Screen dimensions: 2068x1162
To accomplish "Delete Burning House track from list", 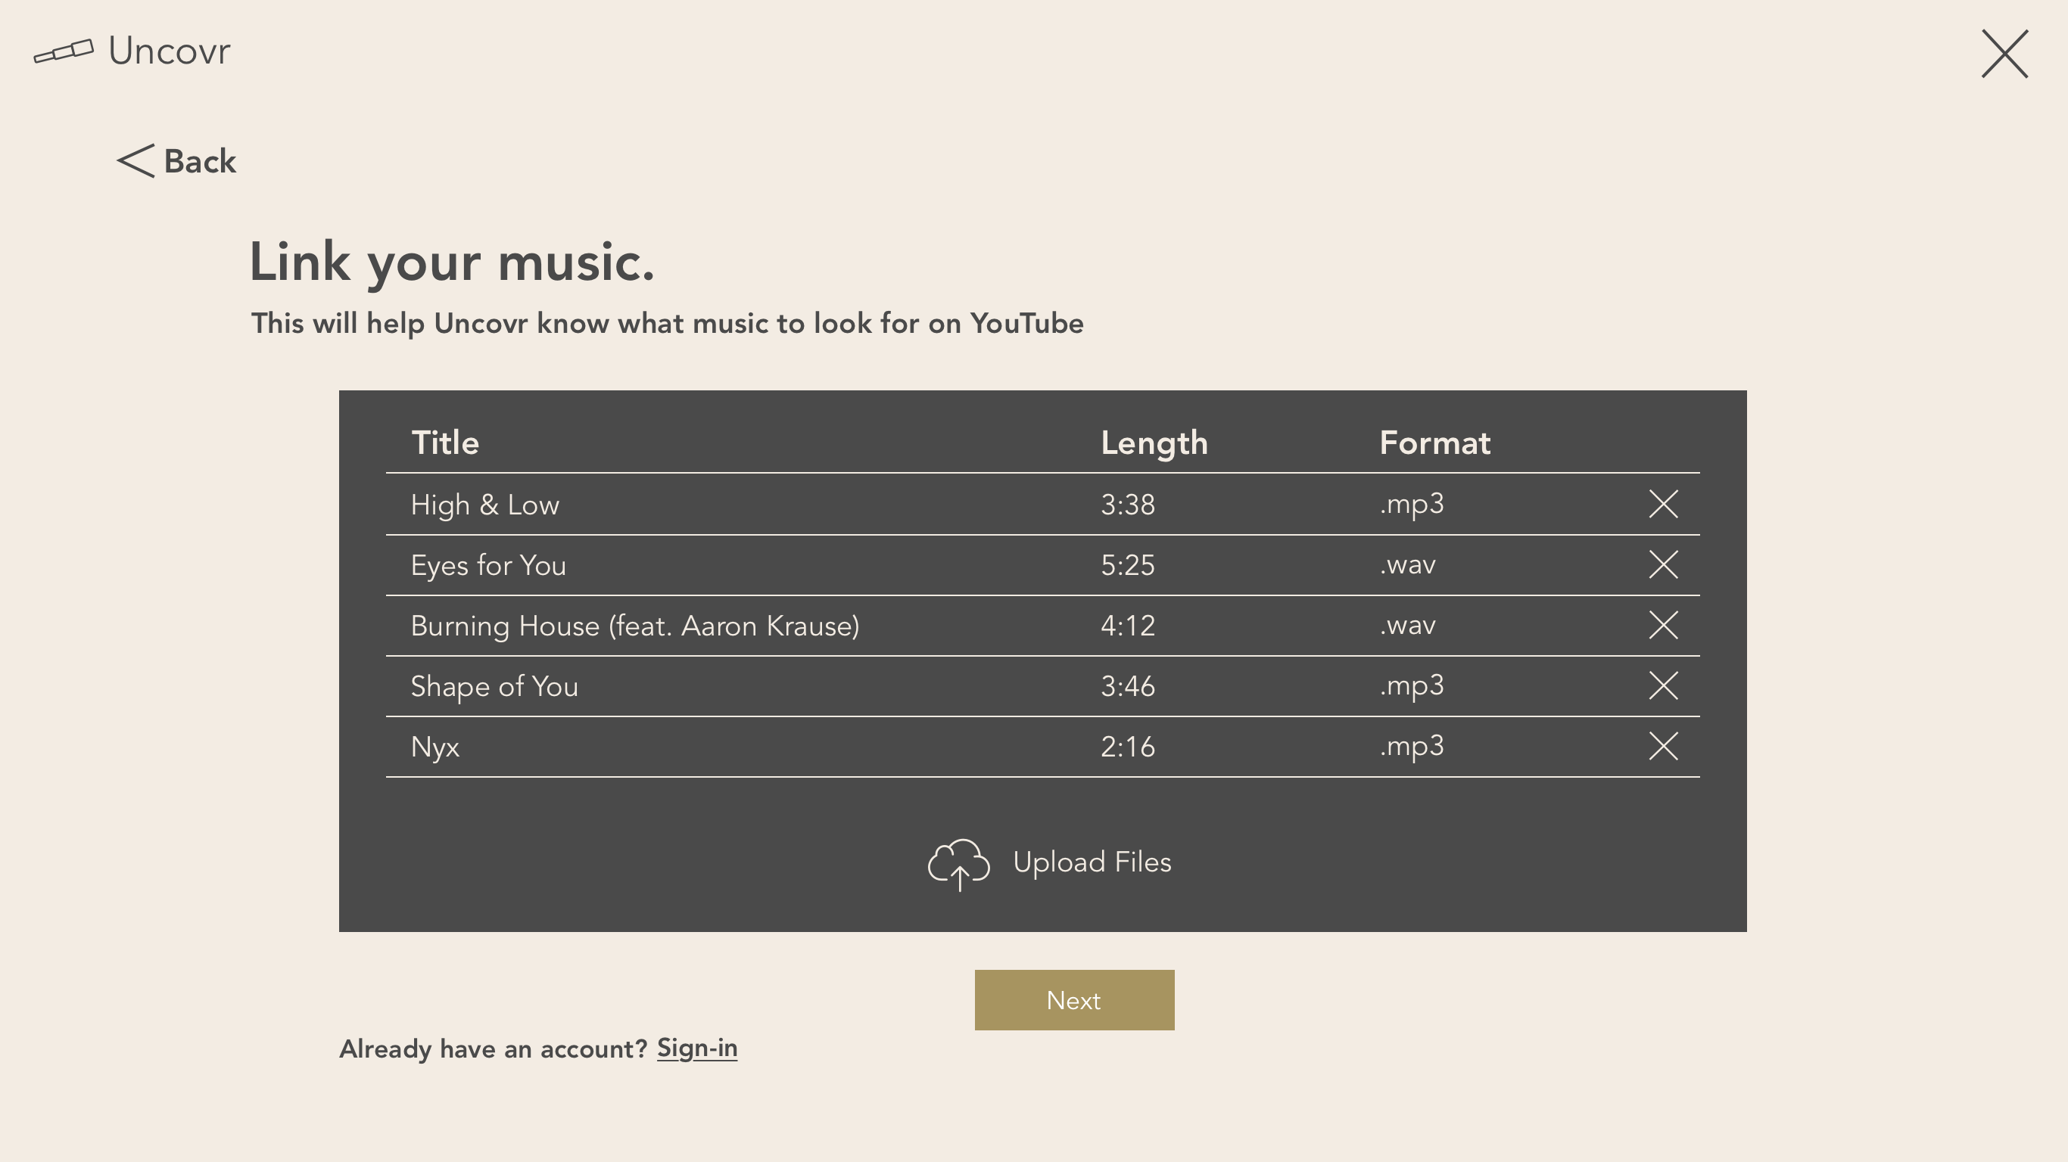I will tap(1662, 625).
